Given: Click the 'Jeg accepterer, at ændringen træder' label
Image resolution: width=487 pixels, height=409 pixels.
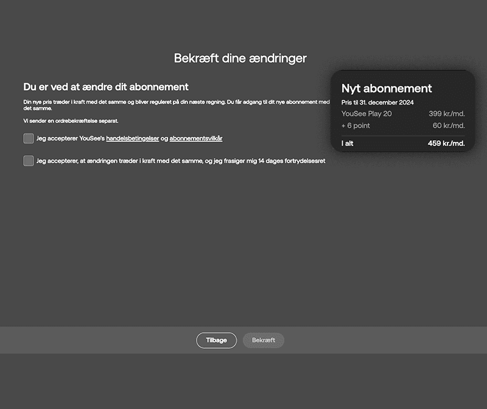Looking at the screenshot, I should coord(181,161).
